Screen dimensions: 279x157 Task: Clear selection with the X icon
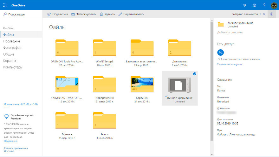264,14
